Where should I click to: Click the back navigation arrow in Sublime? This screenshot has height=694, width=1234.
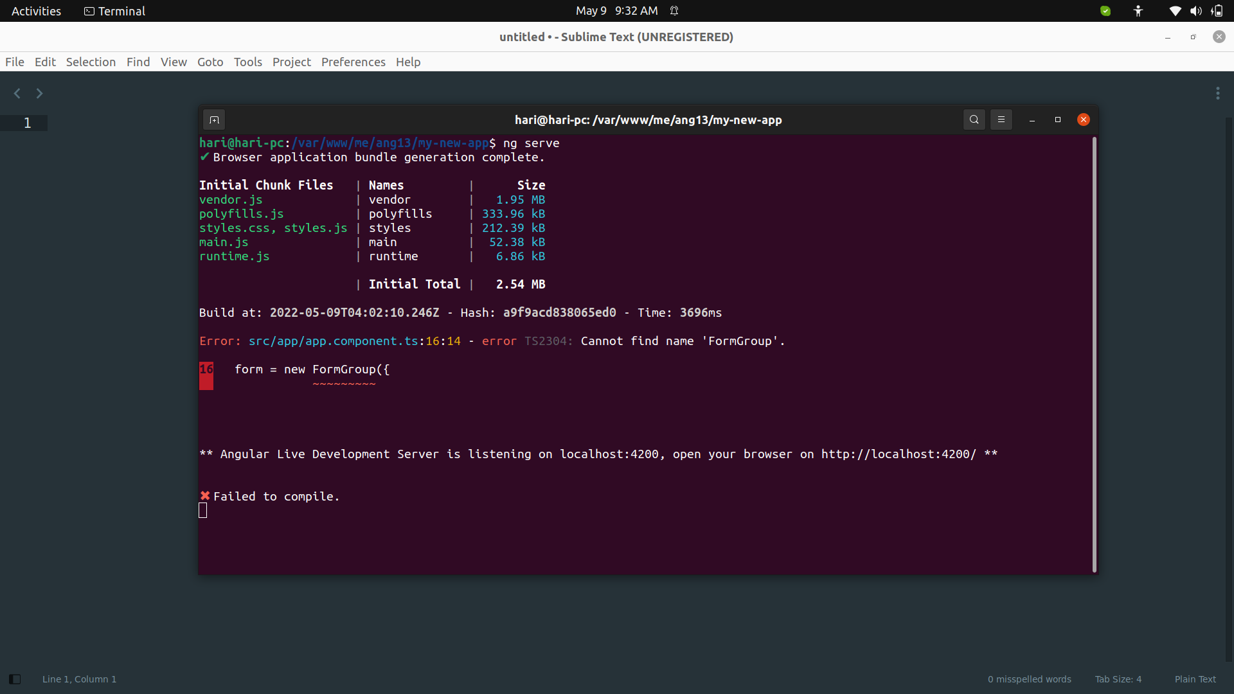[17, 94]
